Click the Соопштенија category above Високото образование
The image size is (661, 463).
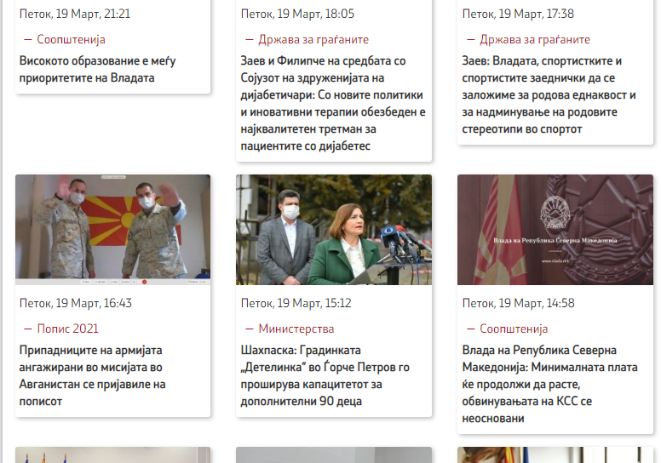click(71, 39)
